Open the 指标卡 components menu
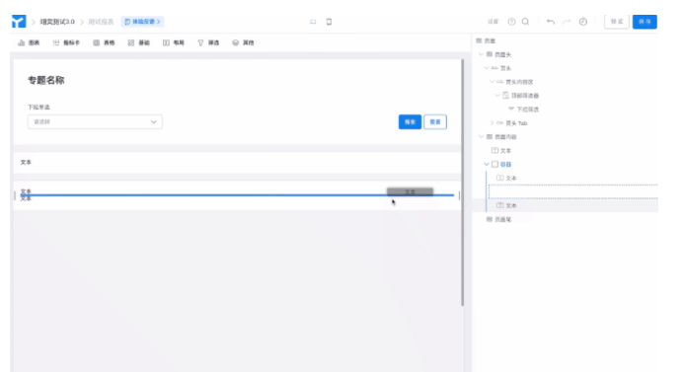Screen dimensions: 684x372 [x=66, y=42]
